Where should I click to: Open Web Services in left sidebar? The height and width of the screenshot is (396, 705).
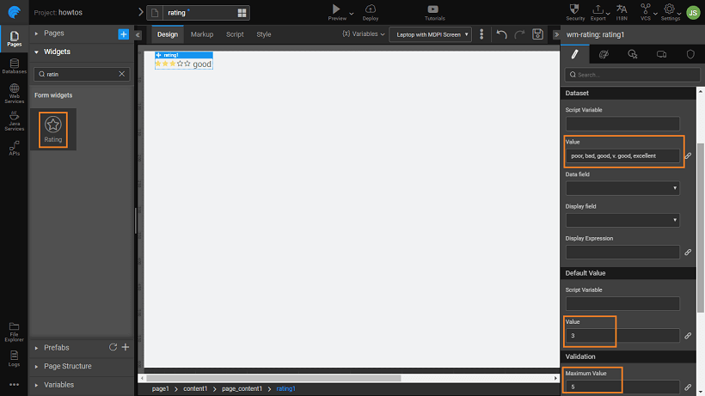point(14,94)
